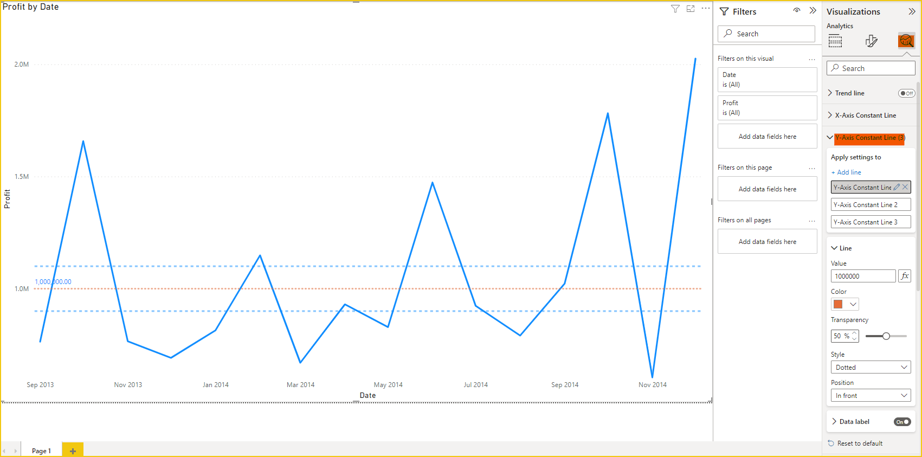This screenshot has height=457, width=922.
Task: Delete the first Y-Axis Constant Line
Action: click(905, 187)
